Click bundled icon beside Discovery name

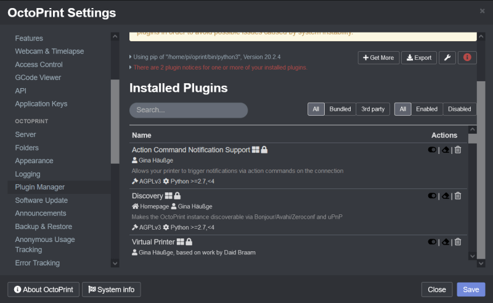click(x=168, y=196)
